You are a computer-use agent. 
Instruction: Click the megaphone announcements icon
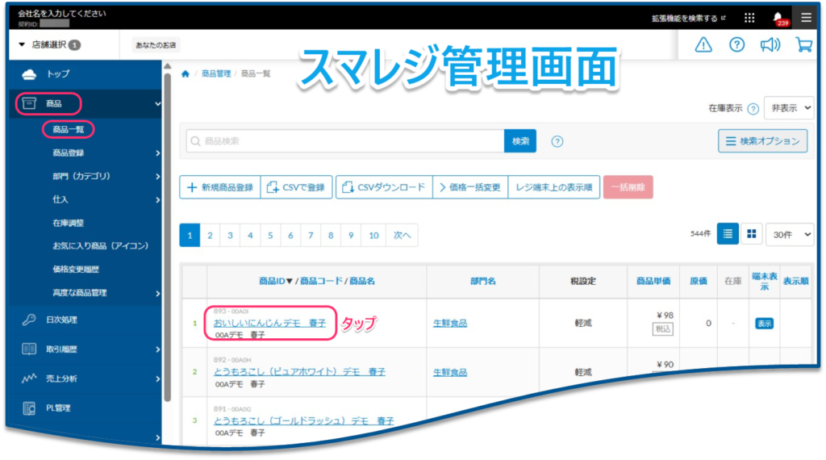tap(770, 45)
